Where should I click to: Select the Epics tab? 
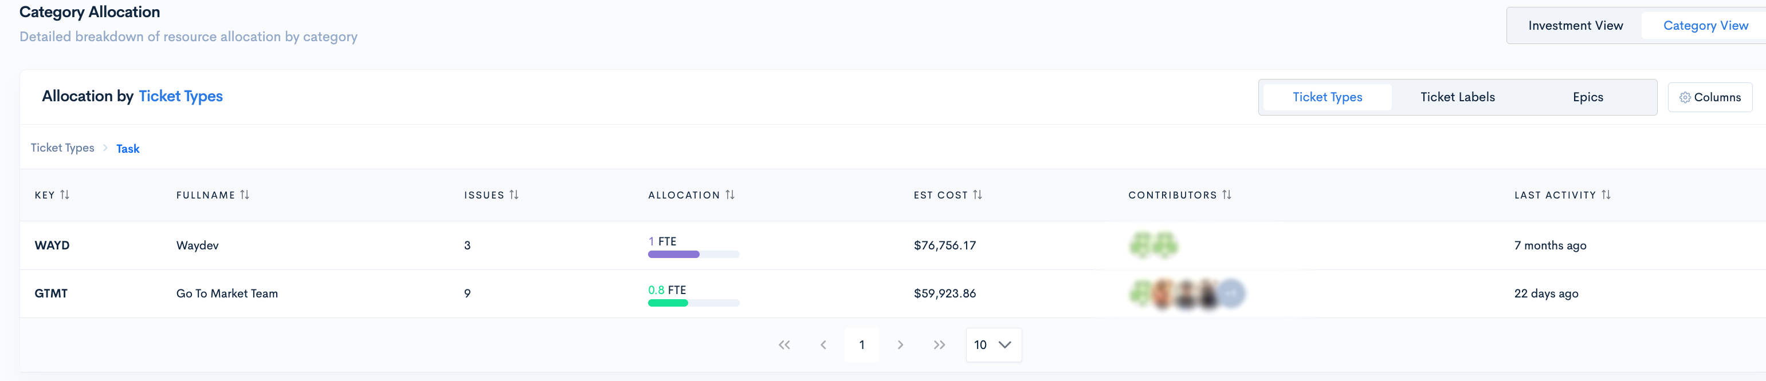pos(1588,97)
